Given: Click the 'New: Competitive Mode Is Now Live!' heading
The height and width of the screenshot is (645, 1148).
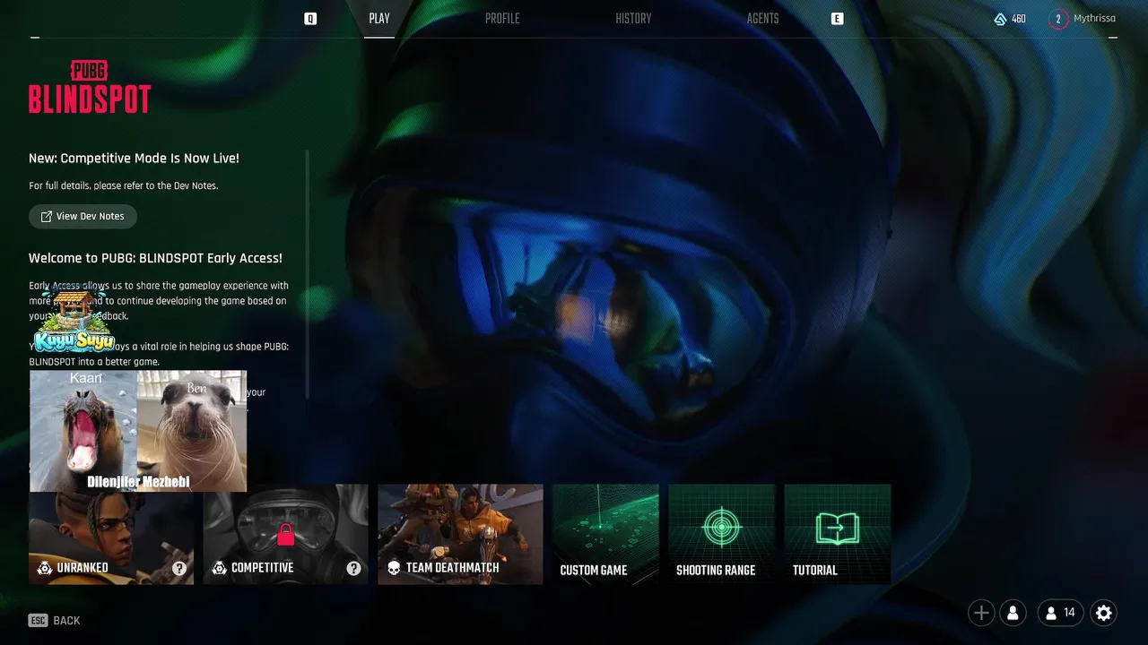Looking at the screenshot, I should tap(134, 159).
